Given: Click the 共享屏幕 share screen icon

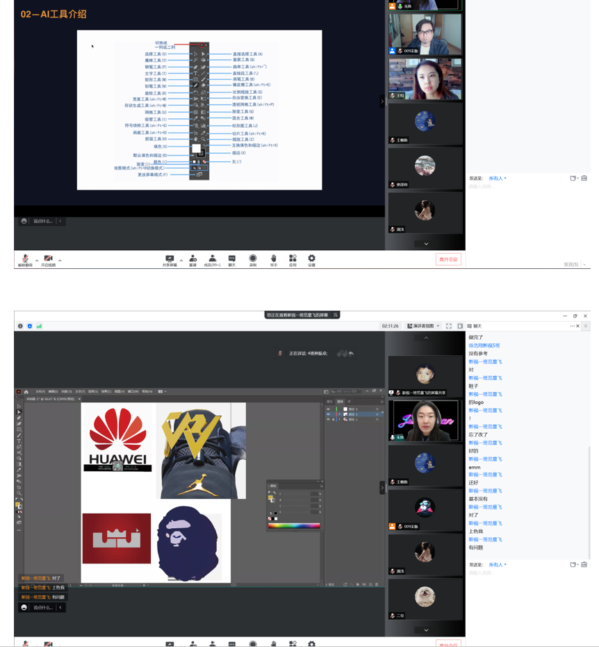Looking at the screenshot, I should coord(170,259).
